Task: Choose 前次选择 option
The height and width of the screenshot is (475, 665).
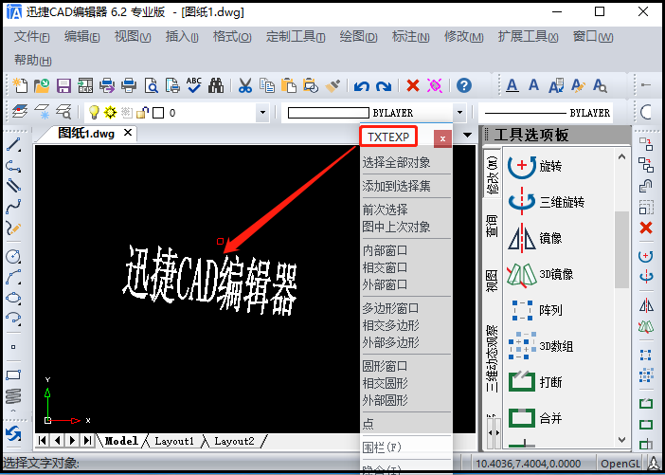Action: (386, 210)
